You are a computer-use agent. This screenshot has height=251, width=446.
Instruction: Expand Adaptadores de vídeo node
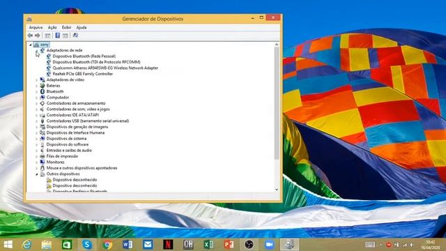click(37, 80)
